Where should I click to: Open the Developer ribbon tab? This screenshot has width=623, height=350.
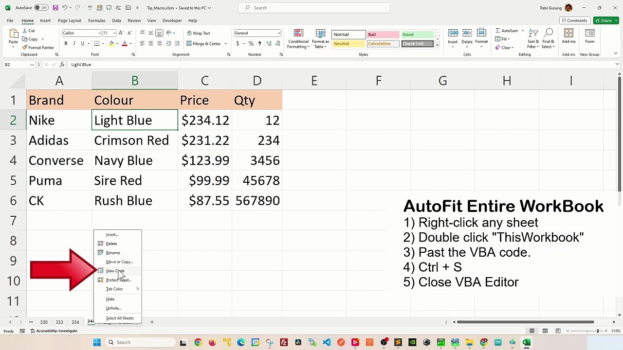pyautogui.click(x=172, y=20)
